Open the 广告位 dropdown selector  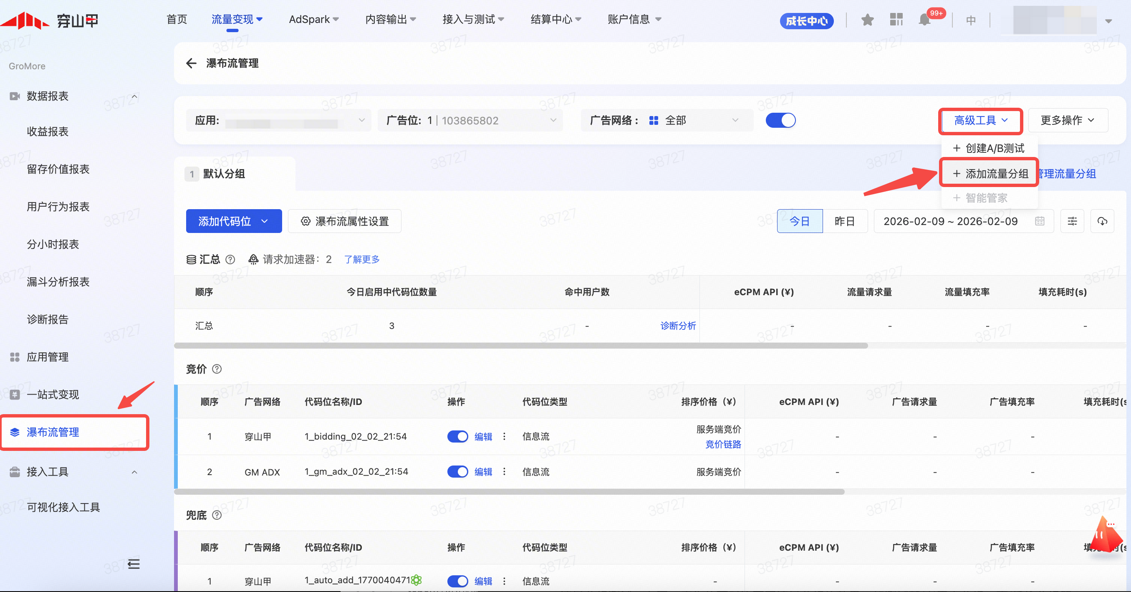point(470,120)
